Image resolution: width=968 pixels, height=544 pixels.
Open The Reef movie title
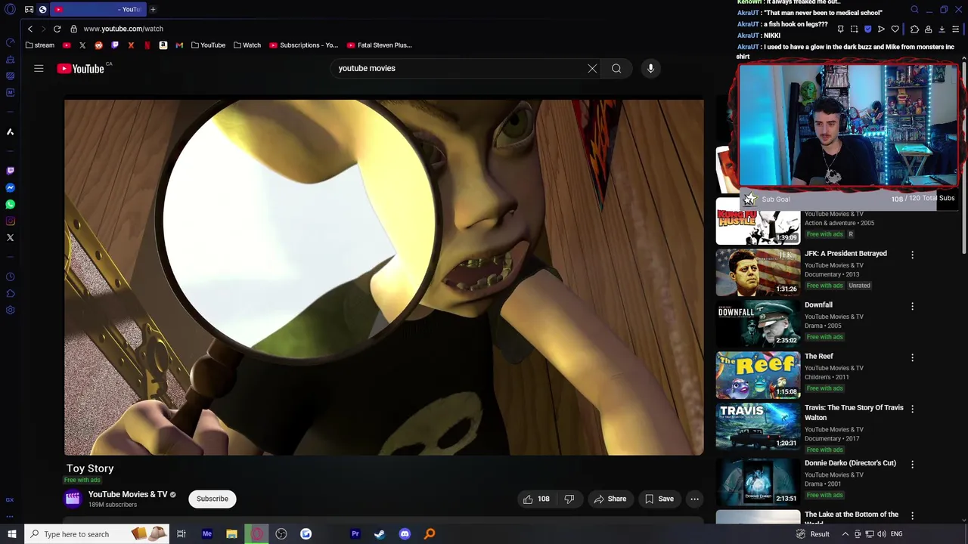click(818, 357)
